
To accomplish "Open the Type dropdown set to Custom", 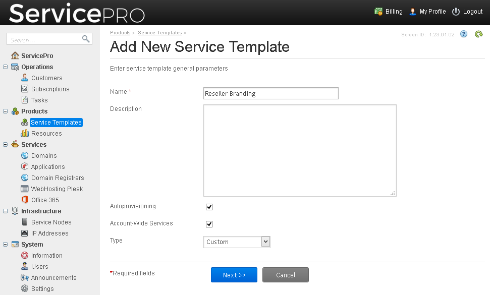I will 237,242.
